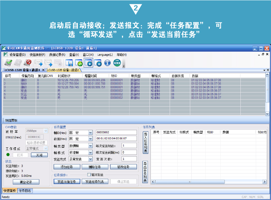This screenshot has height=200, width=271.
Task: Switch to LCUSB-132B 设备1 通道2 tab
Action: point(63,70)
